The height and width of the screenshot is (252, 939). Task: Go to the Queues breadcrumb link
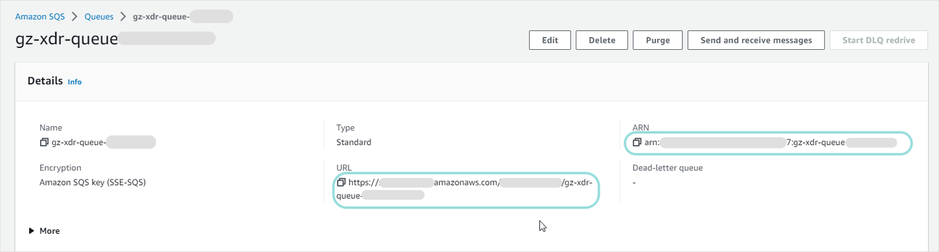click(99, 16)
